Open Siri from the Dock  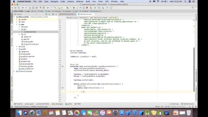pyautogui.click(x=26, y=113)
